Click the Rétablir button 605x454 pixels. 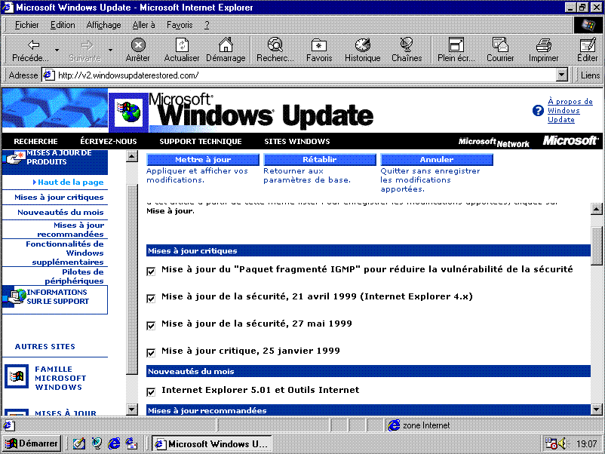320,159
